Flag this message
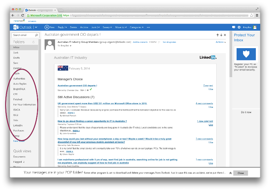The image size is (270, 191). pos(159,42)
